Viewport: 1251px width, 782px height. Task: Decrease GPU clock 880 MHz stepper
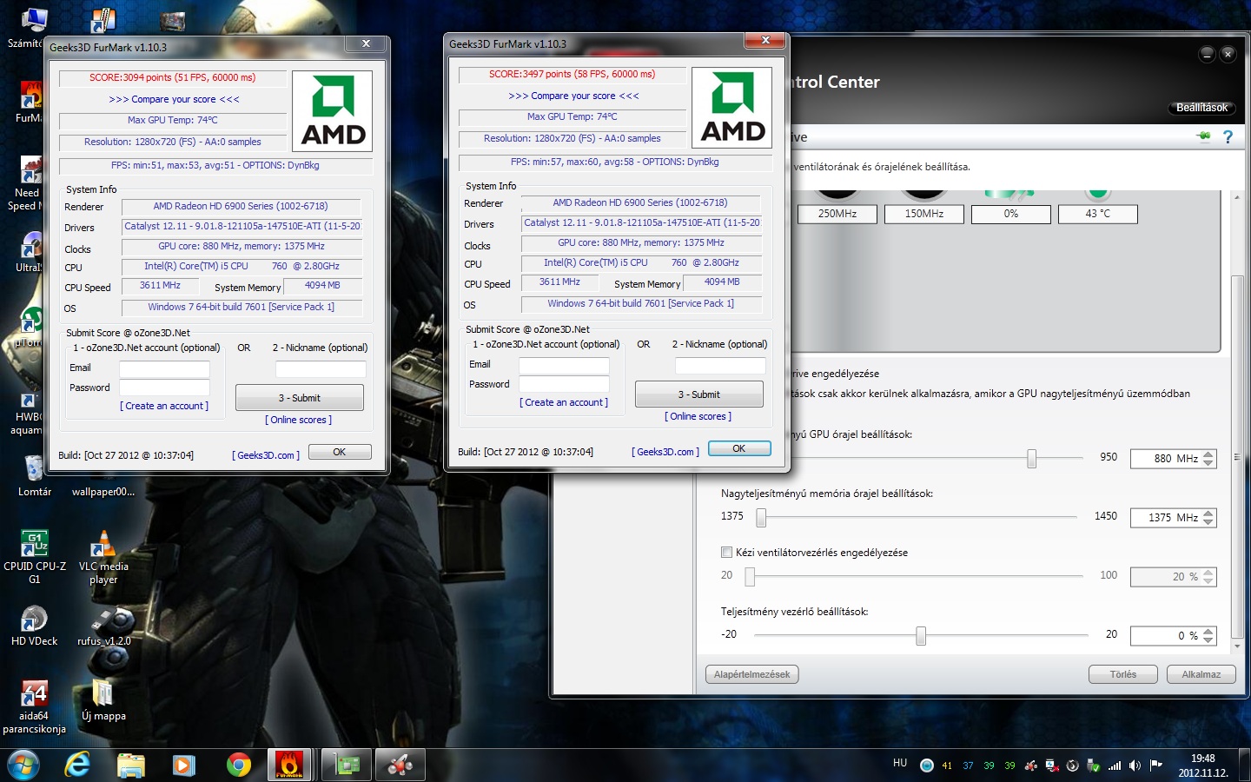click(1208, 463)
